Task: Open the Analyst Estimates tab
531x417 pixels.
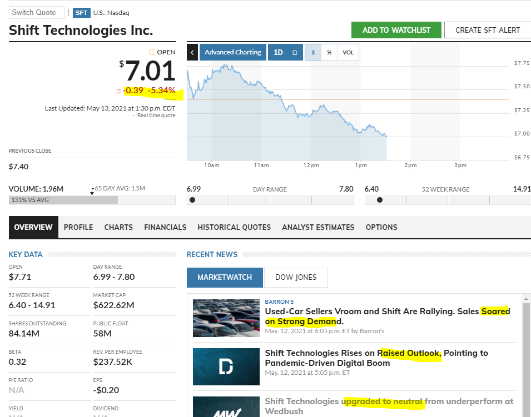Action: pos(318,227)
